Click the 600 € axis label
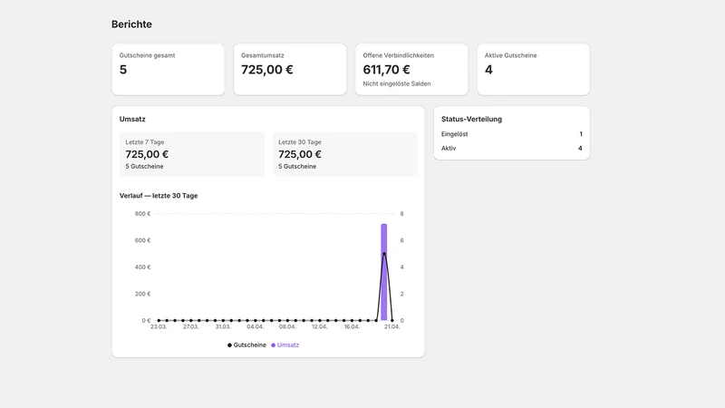 click(143, 240)
